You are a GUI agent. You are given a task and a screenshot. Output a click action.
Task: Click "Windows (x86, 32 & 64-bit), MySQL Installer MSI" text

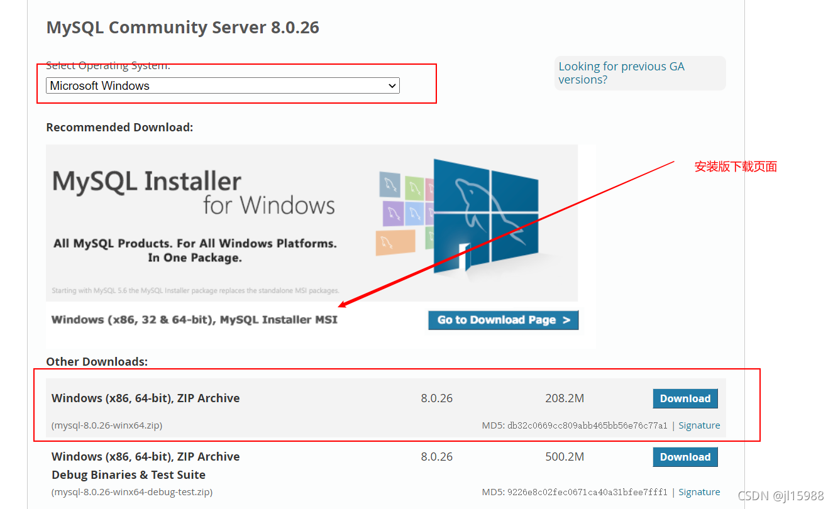coord(194,320)
